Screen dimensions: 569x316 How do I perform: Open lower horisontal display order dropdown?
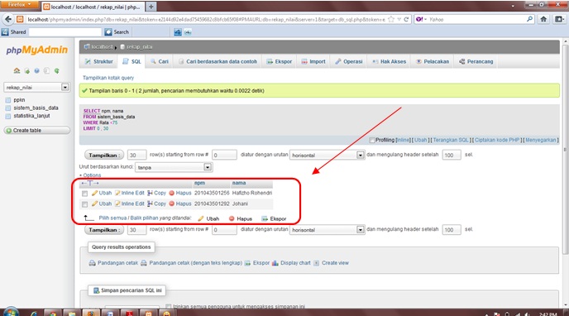327,230
